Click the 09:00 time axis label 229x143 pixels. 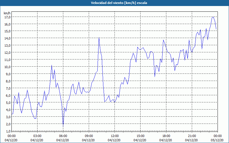click(x=89, y=136)
